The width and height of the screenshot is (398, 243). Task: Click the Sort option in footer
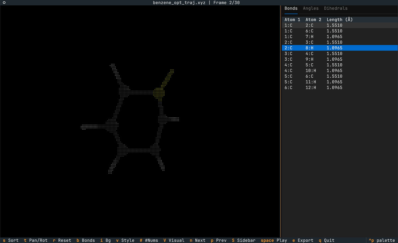(x=11, y=240)
